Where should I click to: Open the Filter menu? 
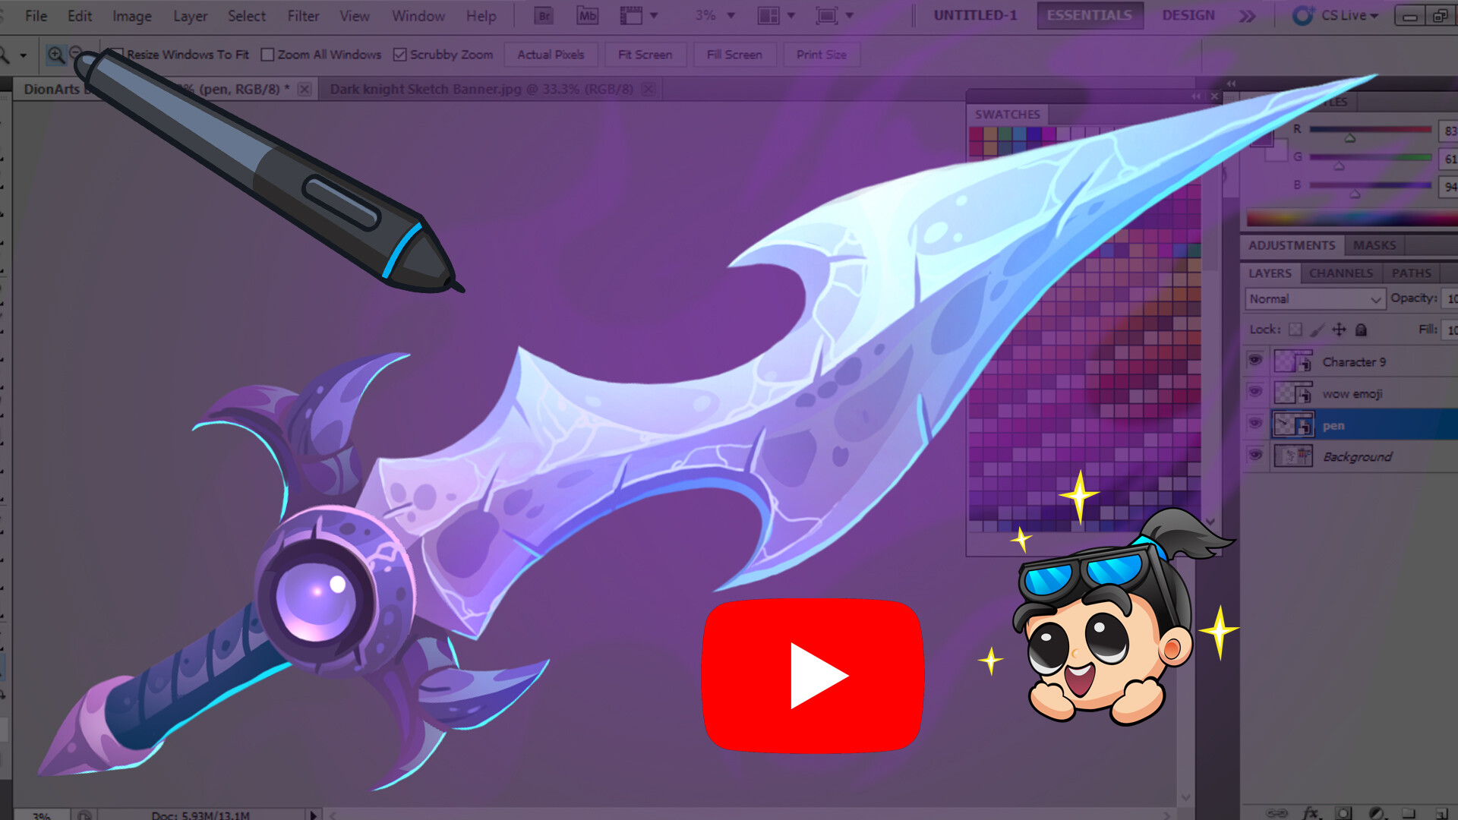pyautogui.click(x=303, y=15)
